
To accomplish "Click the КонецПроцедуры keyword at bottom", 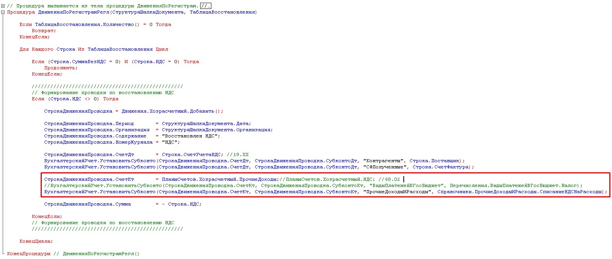I will 29,254.
